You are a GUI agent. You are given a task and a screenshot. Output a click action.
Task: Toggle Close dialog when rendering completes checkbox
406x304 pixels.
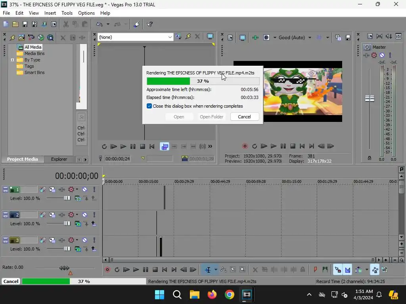149,106
